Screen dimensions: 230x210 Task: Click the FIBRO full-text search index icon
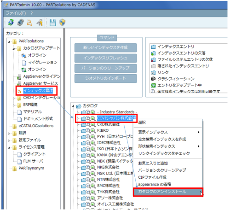point(88,131)
